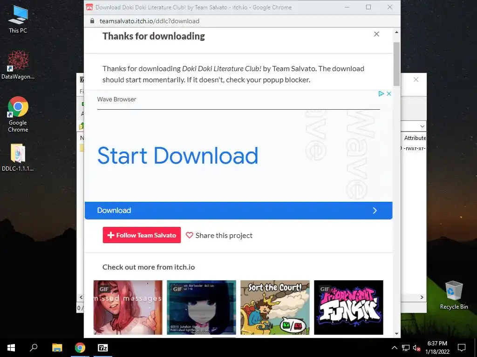
Task: Click page scrollbar up arrow
Action: pyautogui.click(x=396, y=32)
